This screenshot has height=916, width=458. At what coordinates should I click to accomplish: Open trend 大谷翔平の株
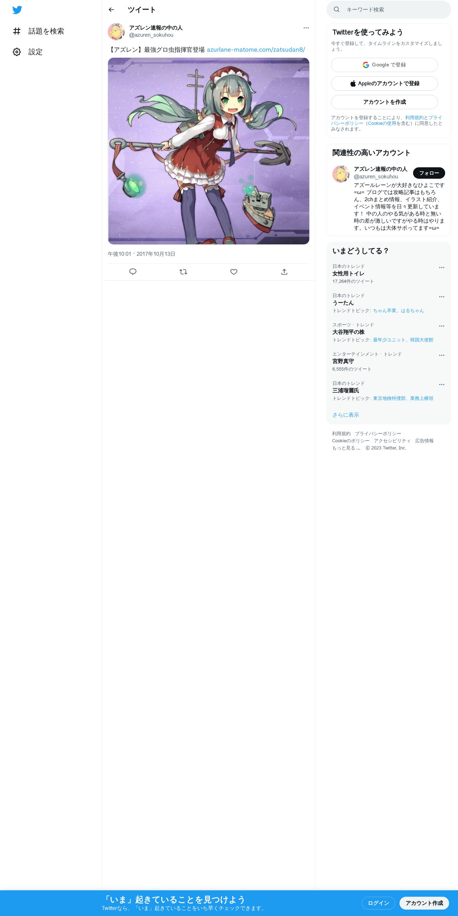click(x=348, y=332)
